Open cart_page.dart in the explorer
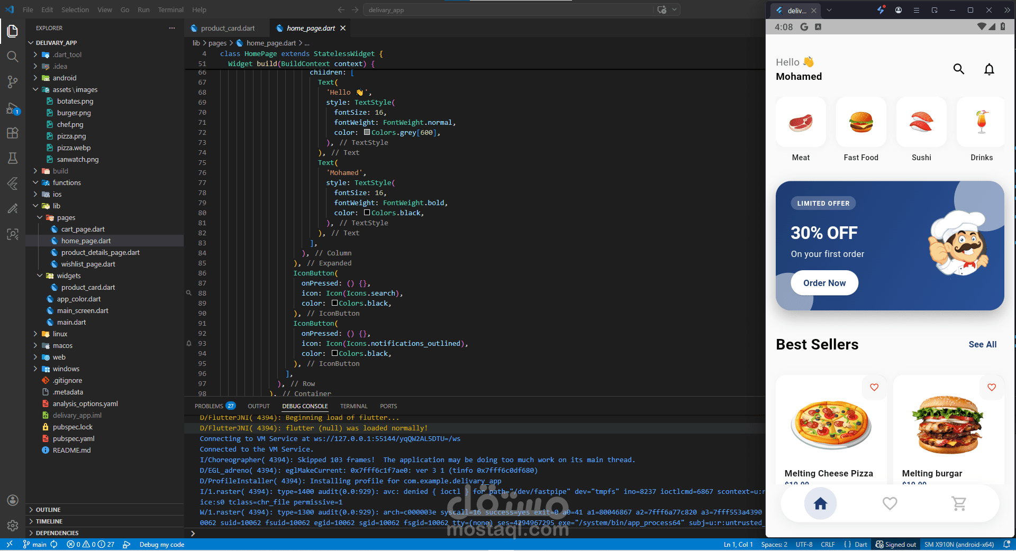Viewport: 1016px width, 551px height. [x=83, y=229]
